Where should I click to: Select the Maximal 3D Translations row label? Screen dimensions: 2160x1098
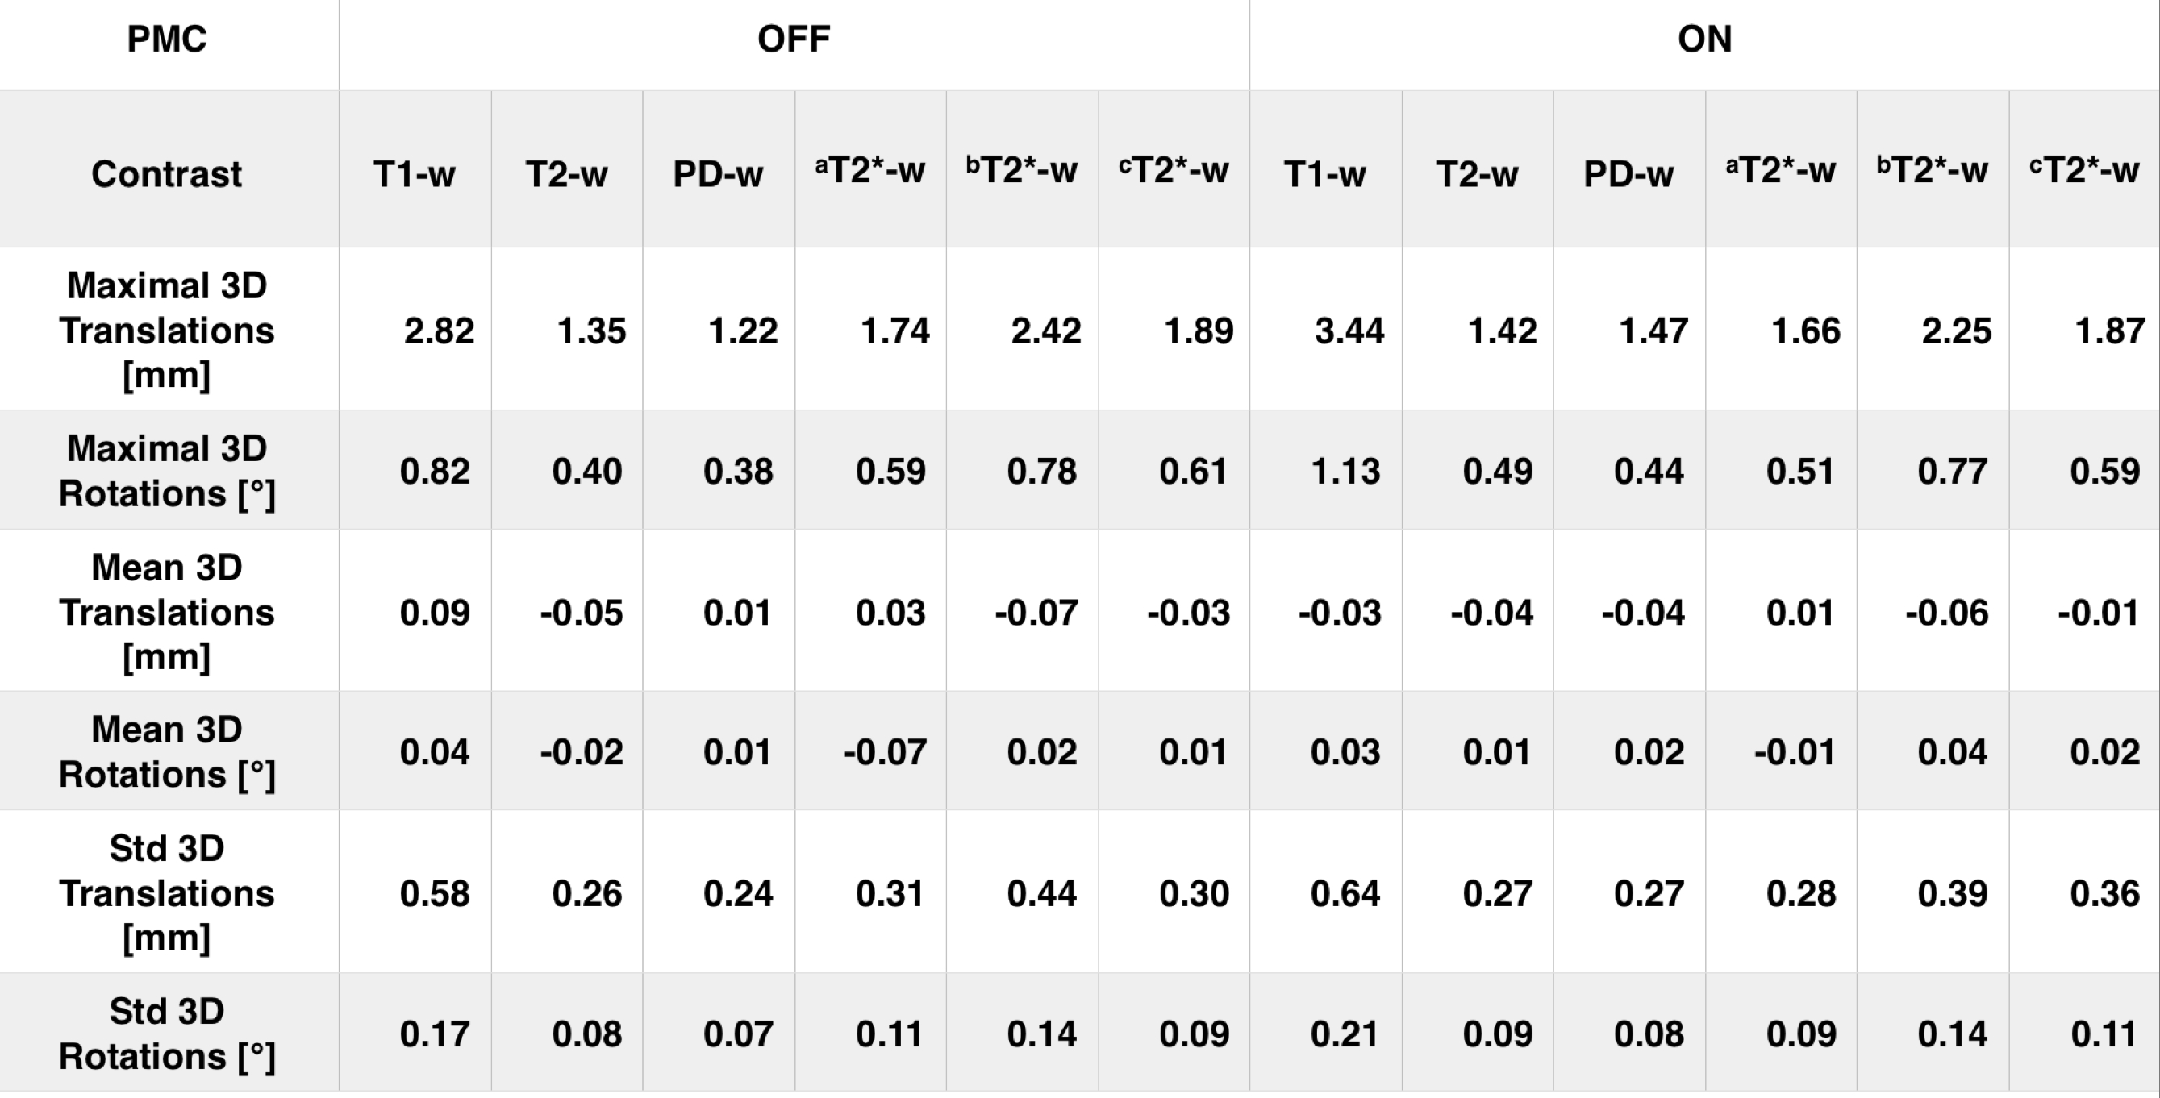coord(167,331)
